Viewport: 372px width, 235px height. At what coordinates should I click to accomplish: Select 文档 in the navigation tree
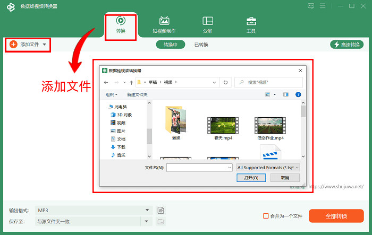118,139
